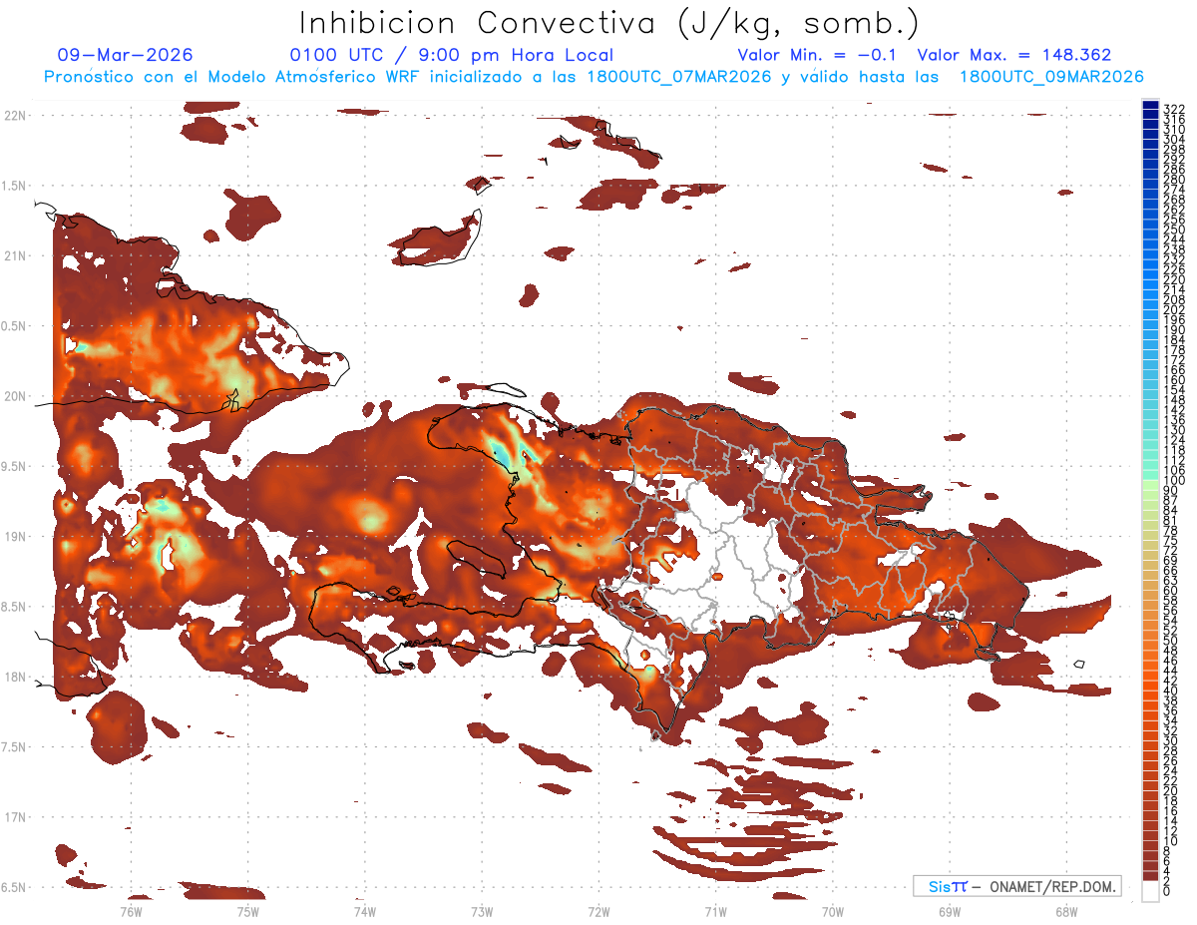Screen dimensions: 1197x925
Task: Click the 20N latitude label
Action: 15,396
